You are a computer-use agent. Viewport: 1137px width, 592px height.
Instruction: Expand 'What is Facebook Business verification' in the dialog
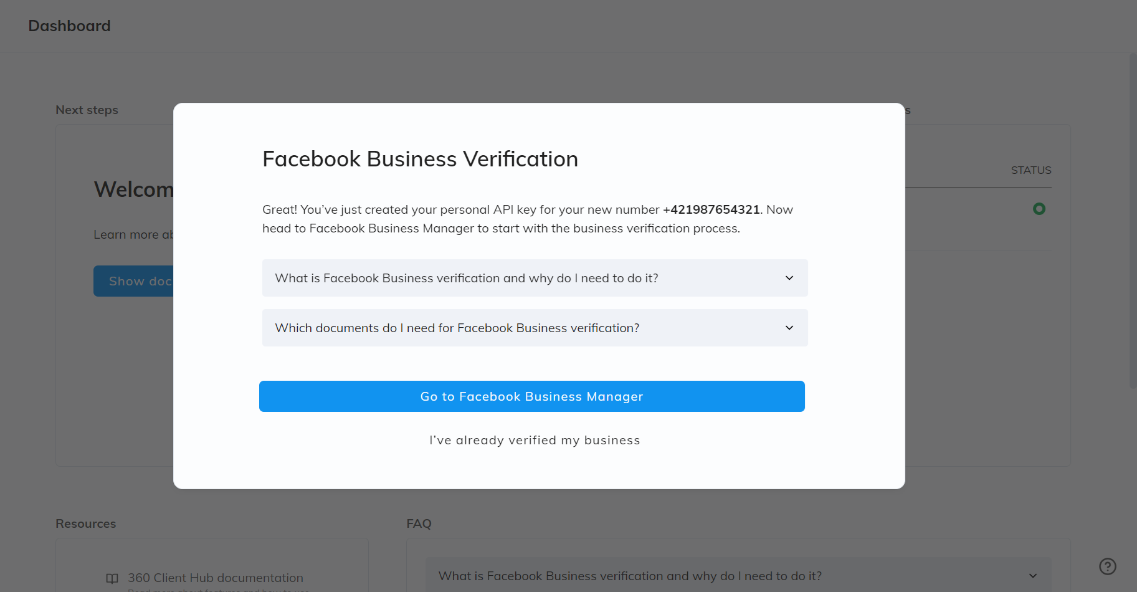466,278
